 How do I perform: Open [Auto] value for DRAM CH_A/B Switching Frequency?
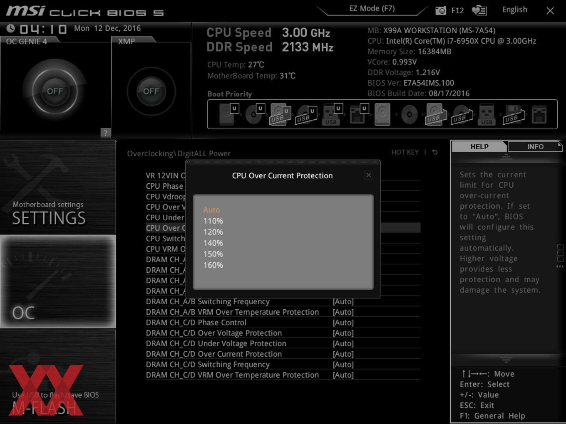click(x=343, y=301)
